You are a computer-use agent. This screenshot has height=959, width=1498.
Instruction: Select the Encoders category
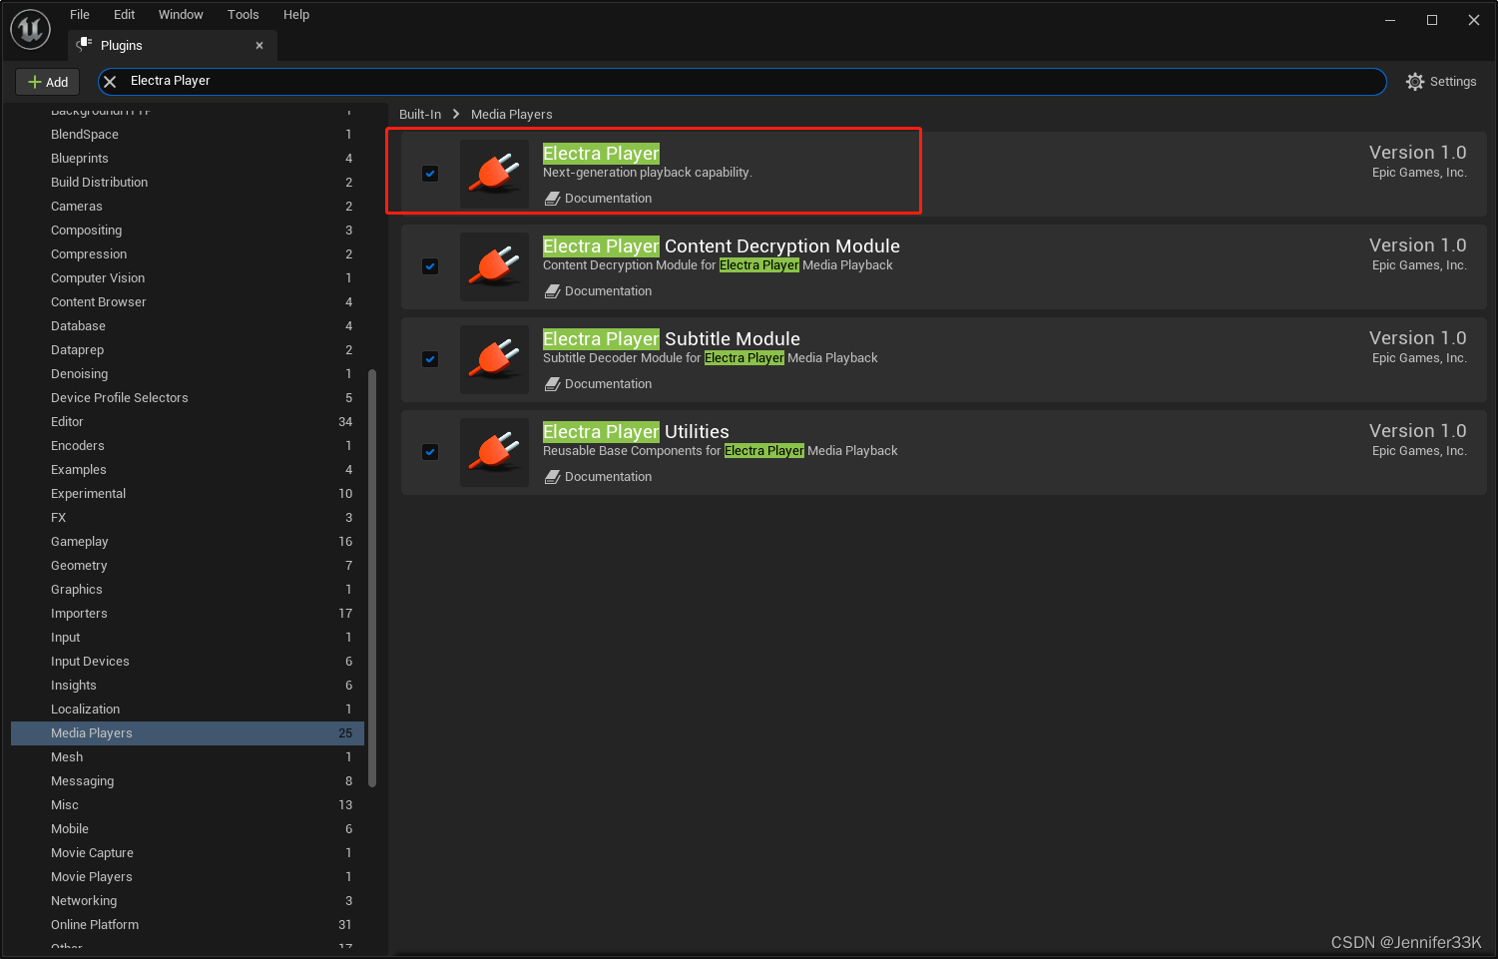point(188,446)
